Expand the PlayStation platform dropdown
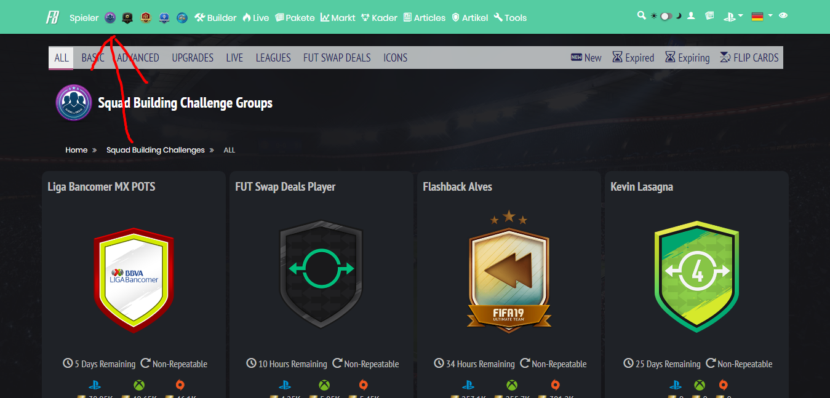Screen dimensions: 830x398 click(x=733, y=17)
